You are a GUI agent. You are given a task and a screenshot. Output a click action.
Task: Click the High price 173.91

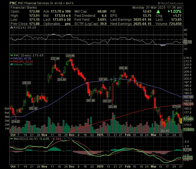[34, 16]
